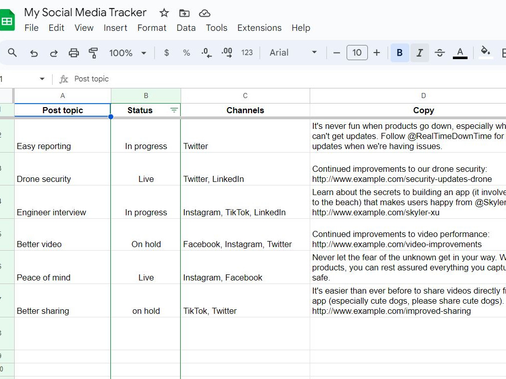Image resolution: width=506 pixels, height=379 pixels.
Task: Increase decimal places
Action: point(227,53)
